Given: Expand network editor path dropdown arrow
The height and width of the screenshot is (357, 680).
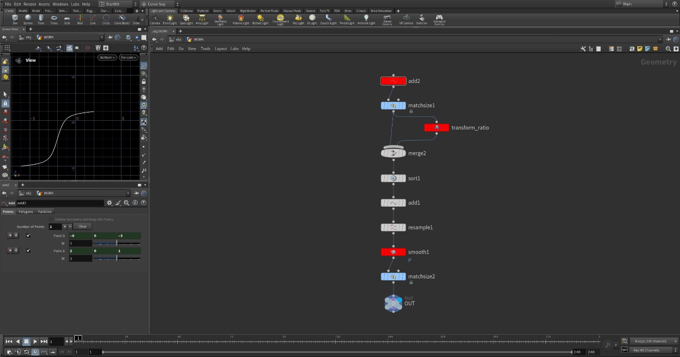Looking at the screenshot, I should [x=660, y=39].
